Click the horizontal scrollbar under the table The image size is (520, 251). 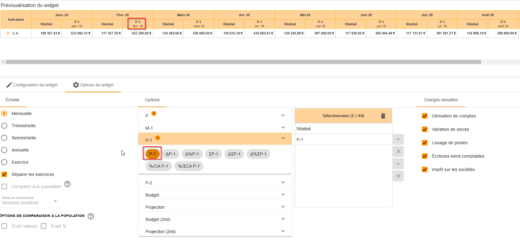[243, 62]
